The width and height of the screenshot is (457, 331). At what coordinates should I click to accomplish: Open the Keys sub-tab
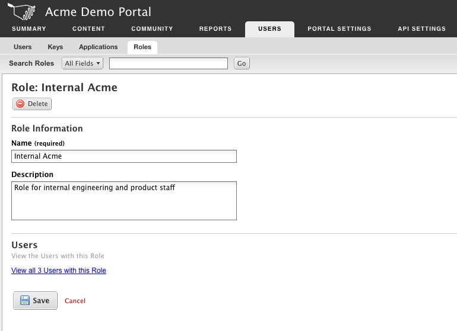pos(55,47)
